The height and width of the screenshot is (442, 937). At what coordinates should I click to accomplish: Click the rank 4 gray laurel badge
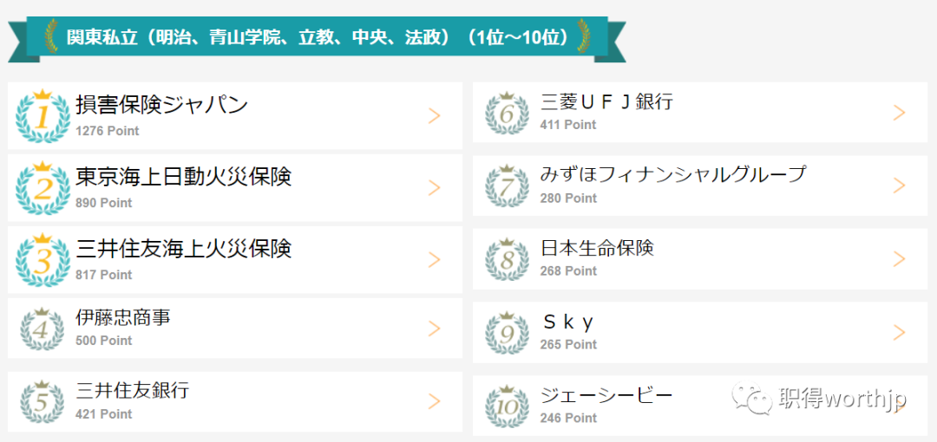[42, 328]
